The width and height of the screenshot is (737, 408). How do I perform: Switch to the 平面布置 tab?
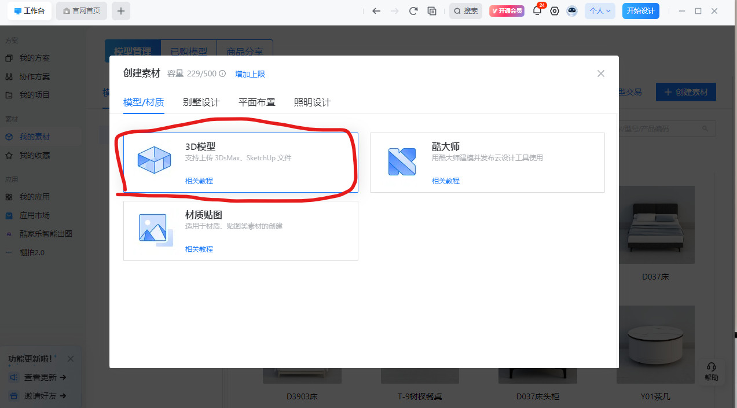pyautogui.click(x=257, y=102)
